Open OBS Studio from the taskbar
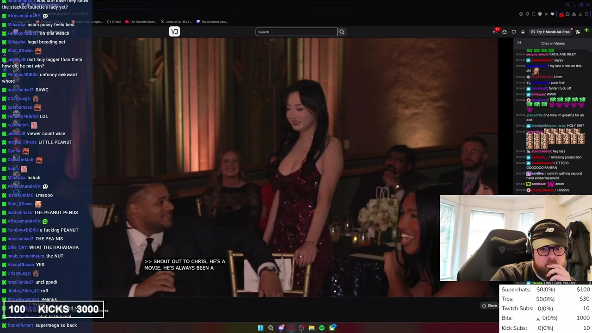Image resolution: width=592 pixels, height=333 pixels. (x=302, y=328)
